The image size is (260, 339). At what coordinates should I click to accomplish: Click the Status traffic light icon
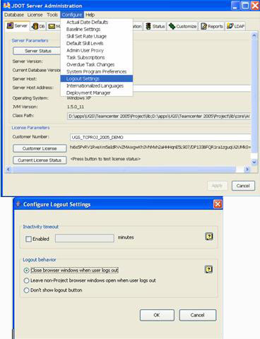(148, 26)
